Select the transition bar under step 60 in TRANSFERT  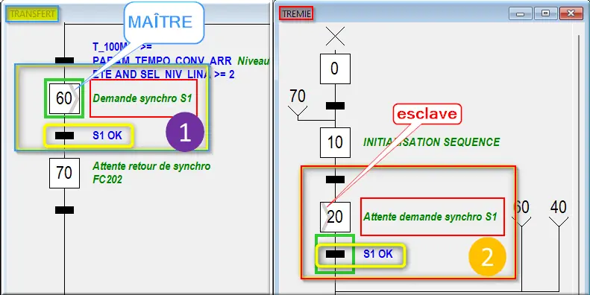pyautogui.click(x=64, y=136)
